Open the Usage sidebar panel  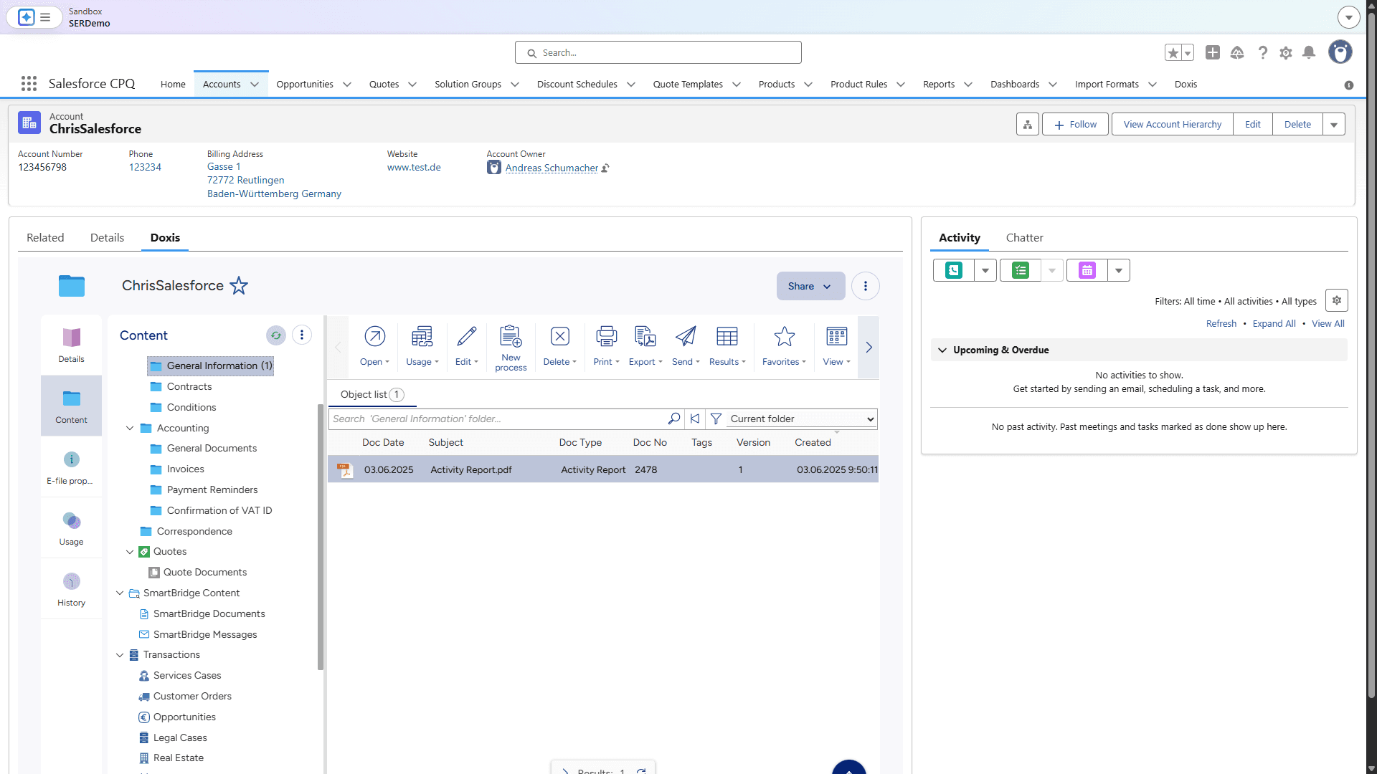(x=71, y=527)
